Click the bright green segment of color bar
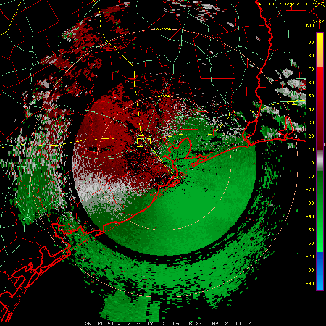Image resolution: width=326 pixels, height=326 pixels. point(320,241)
